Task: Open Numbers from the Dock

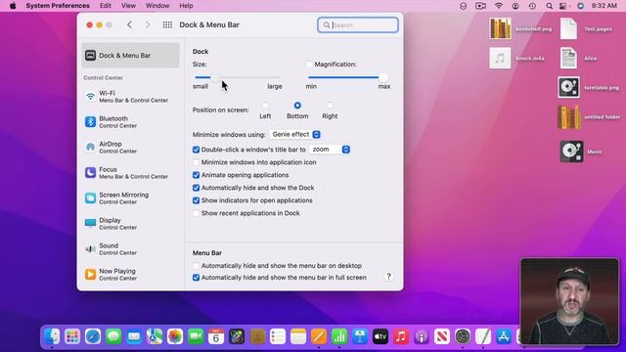Action: [x=339, y=336]
